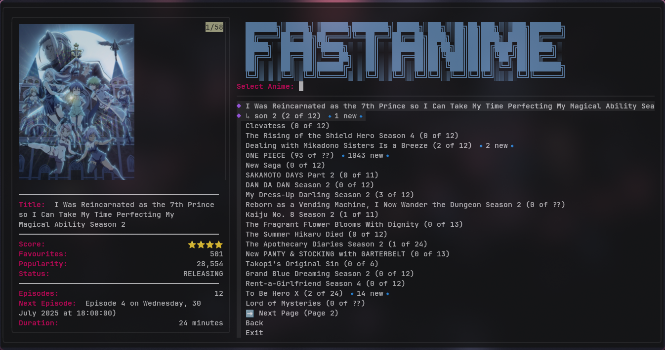The height and width of the screenshot is (350, 665).
Task: Click the Episodes value 12
Action: click(x=219, y=294)
